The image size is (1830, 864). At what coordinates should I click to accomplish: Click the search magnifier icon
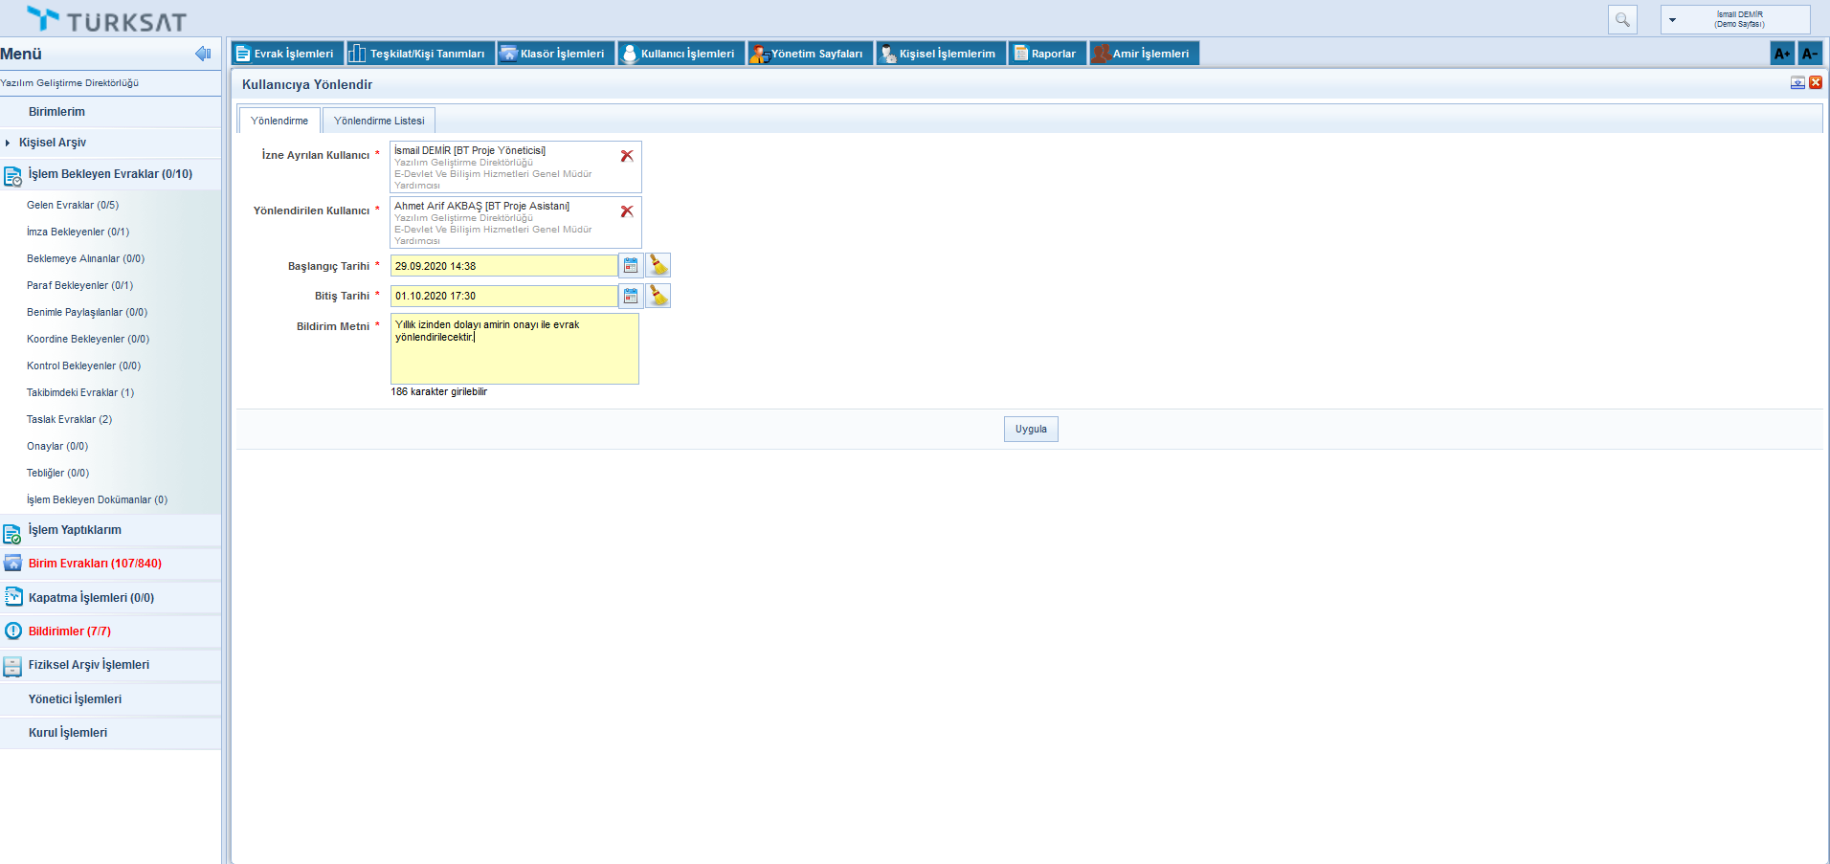[1622, 20]
